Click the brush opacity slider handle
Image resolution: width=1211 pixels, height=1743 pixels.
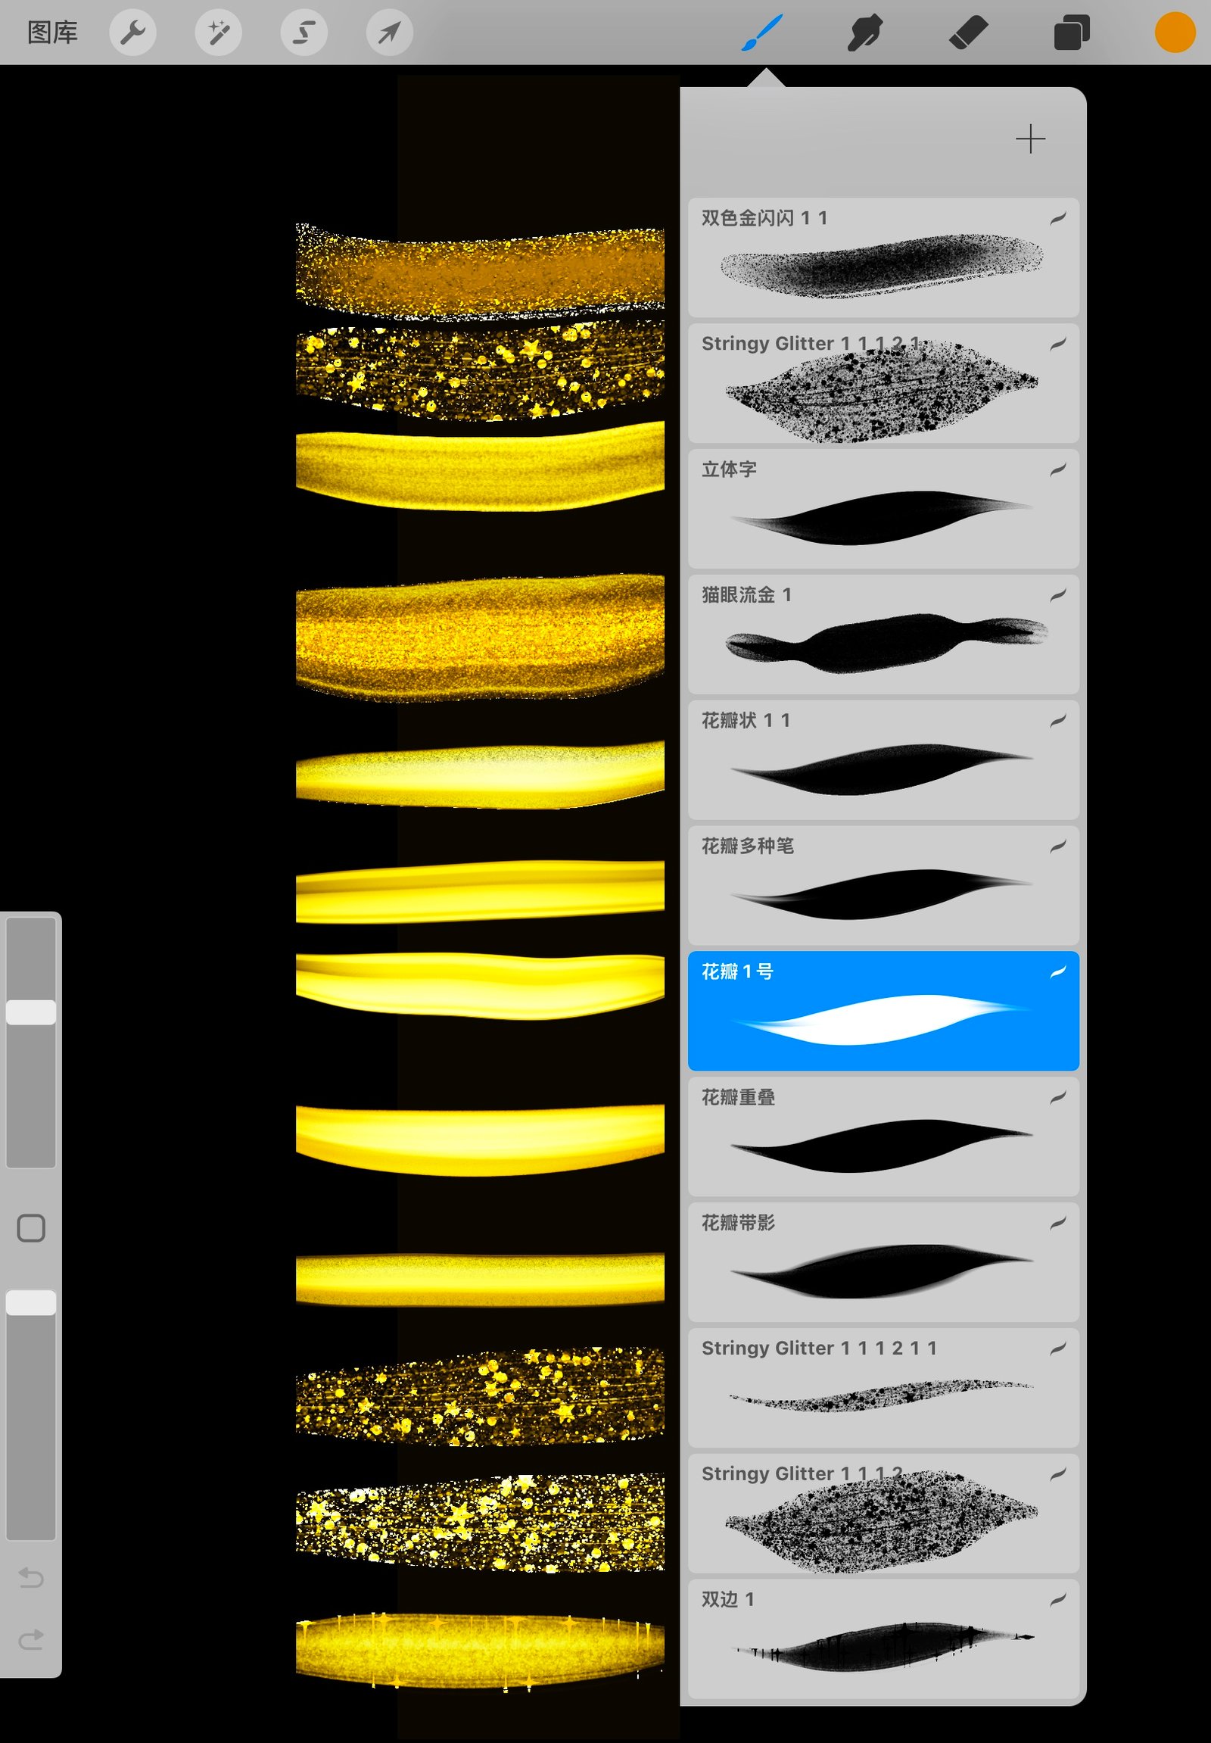(31, 1302)
